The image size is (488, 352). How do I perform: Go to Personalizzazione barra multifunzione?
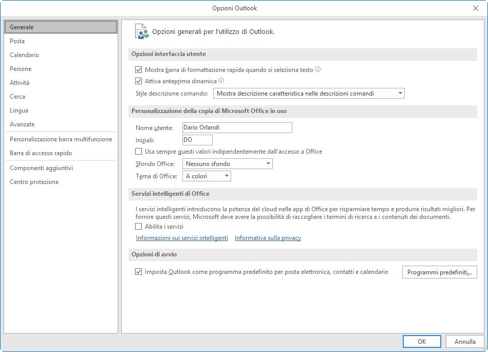61,139
